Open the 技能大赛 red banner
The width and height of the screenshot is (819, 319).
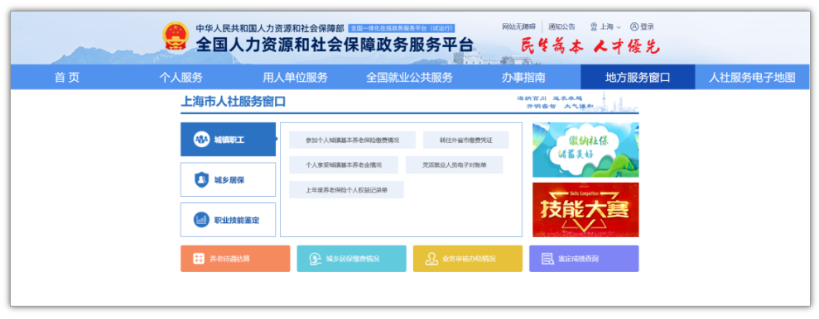tap(585, 210)
